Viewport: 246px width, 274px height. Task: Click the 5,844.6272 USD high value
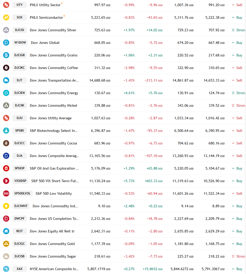pos(182,269)
